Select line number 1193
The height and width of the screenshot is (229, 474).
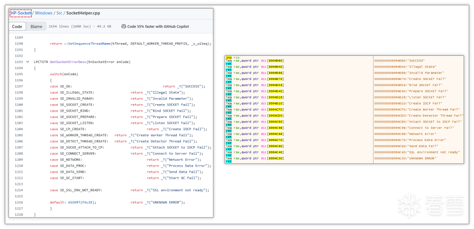point(18,62)
